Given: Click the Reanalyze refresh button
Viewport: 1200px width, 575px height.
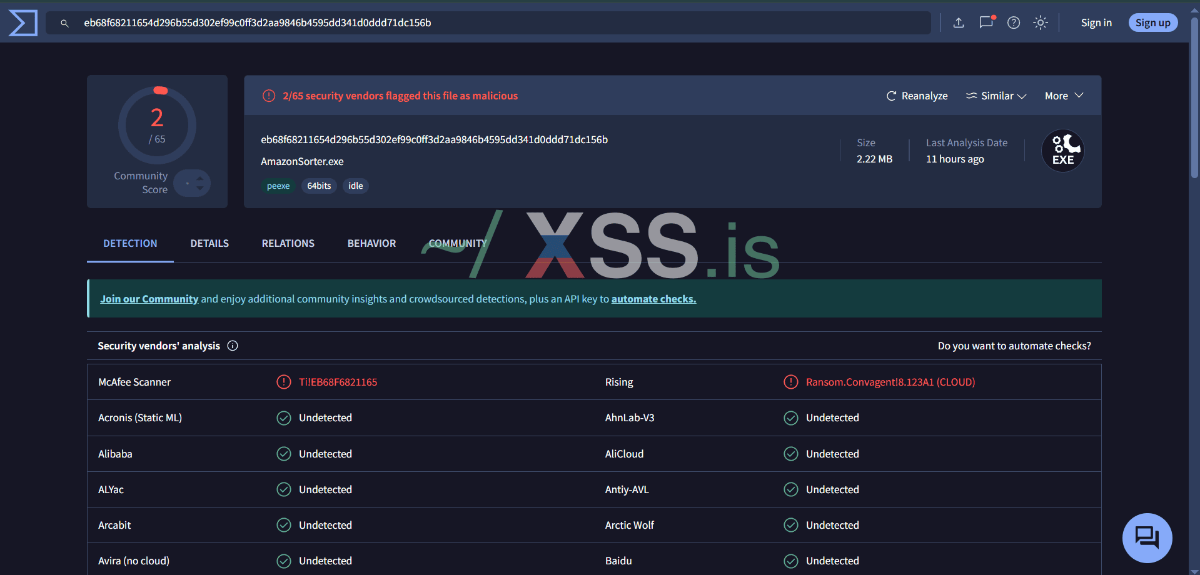Looking at the screenshot, I should (x=917, y=96).
